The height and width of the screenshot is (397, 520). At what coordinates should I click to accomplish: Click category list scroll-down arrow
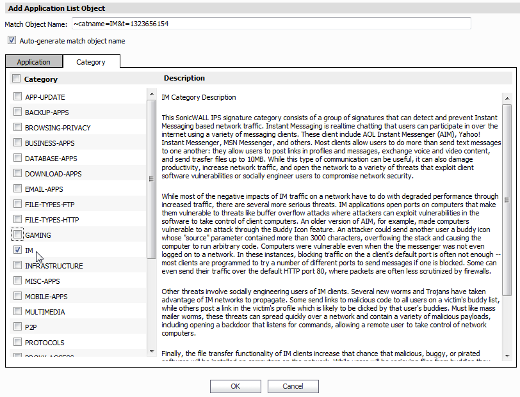point(152,352)
